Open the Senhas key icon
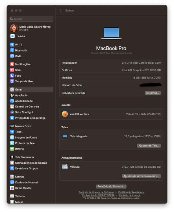The height and width of the screenshot is (212, 174). 12,177
